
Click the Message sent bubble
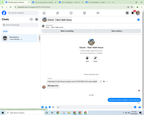(53, 86)
